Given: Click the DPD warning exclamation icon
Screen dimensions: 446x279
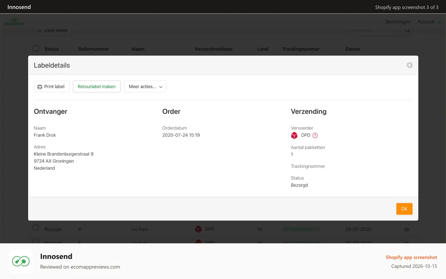Looking at the screenshot, I should tap(315, 135).
